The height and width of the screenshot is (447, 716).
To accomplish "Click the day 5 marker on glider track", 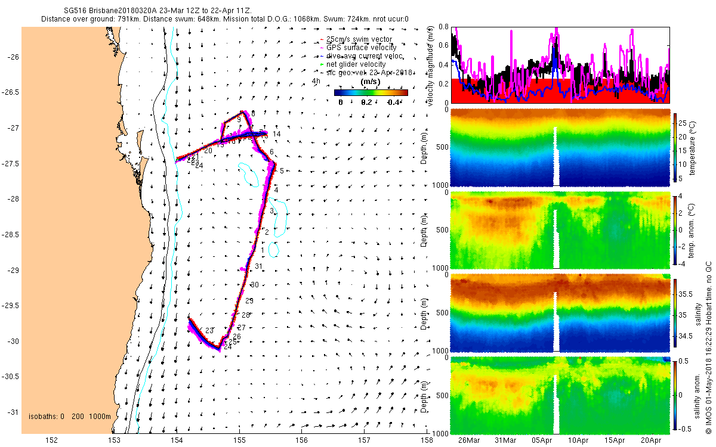I will click(282, 171).
